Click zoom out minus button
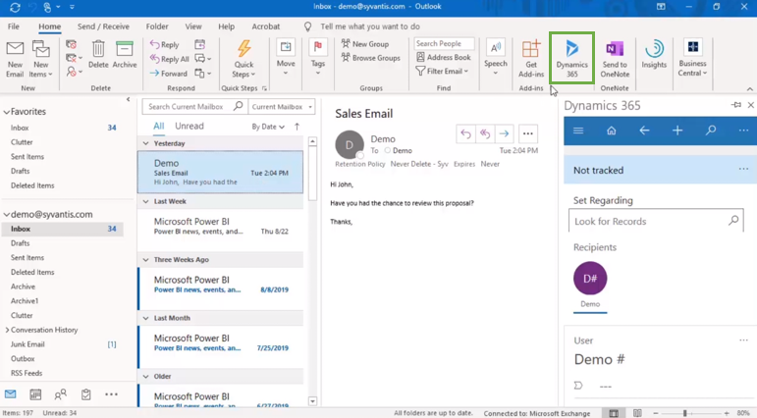This screenshot has width=757, height=418. pyautogui.click(x=655, y=413)
